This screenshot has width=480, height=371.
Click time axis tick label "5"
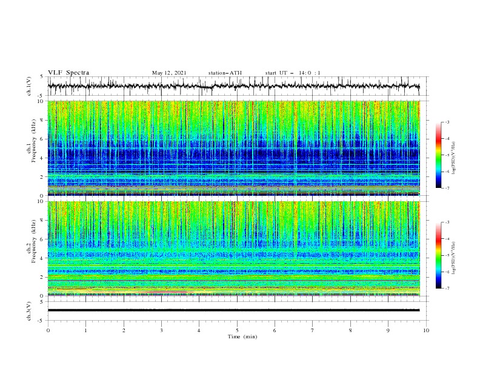tap(237, 330)
